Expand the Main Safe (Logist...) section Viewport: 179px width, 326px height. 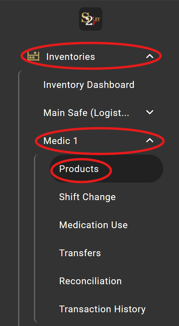coord(149,112)
